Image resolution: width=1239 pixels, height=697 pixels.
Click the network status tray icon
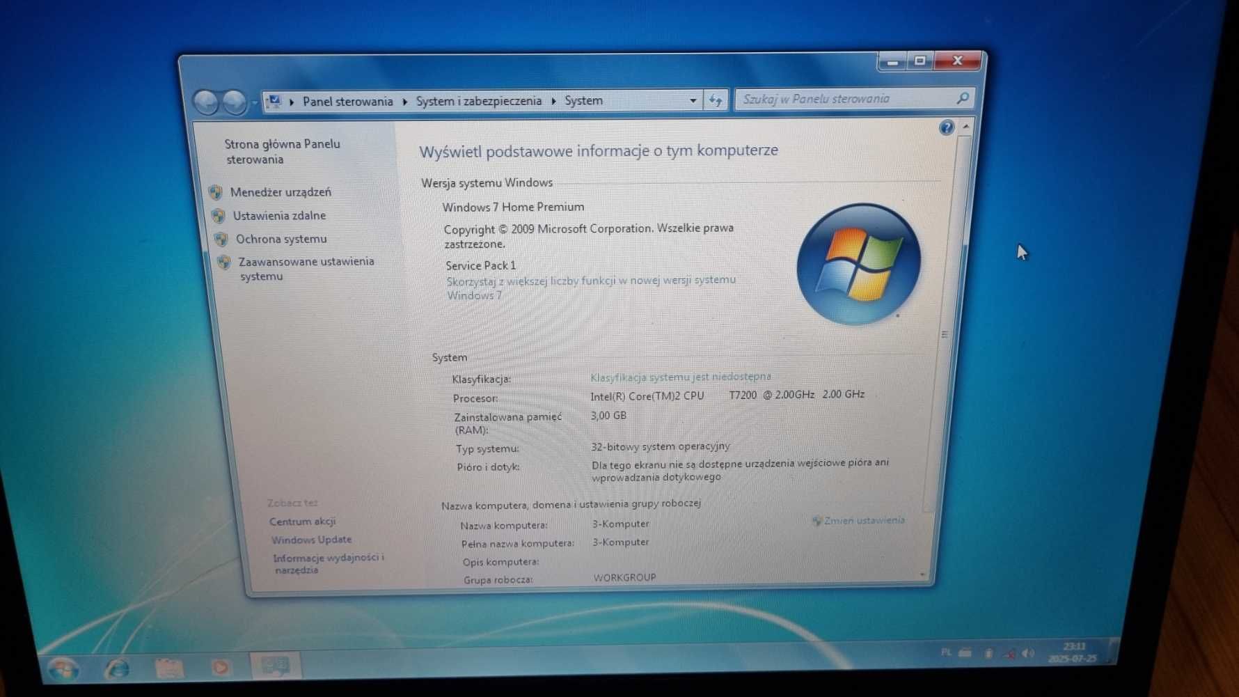(1009, 653)
